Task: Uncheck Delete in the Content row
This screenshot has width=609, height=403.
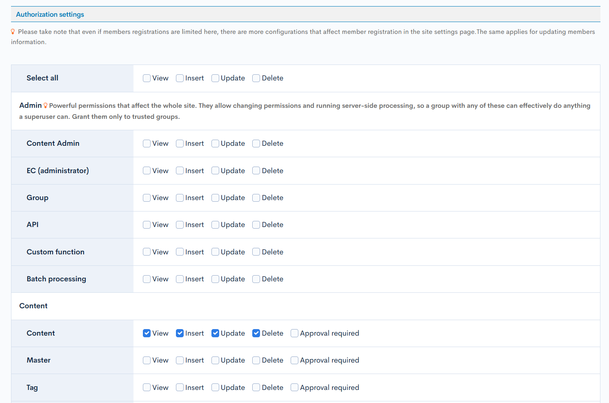Action: point(256,333)
